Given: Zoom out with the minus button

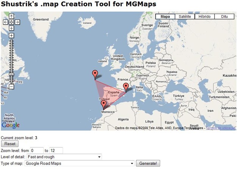Looking at the screenshot, I should point(11,86).
